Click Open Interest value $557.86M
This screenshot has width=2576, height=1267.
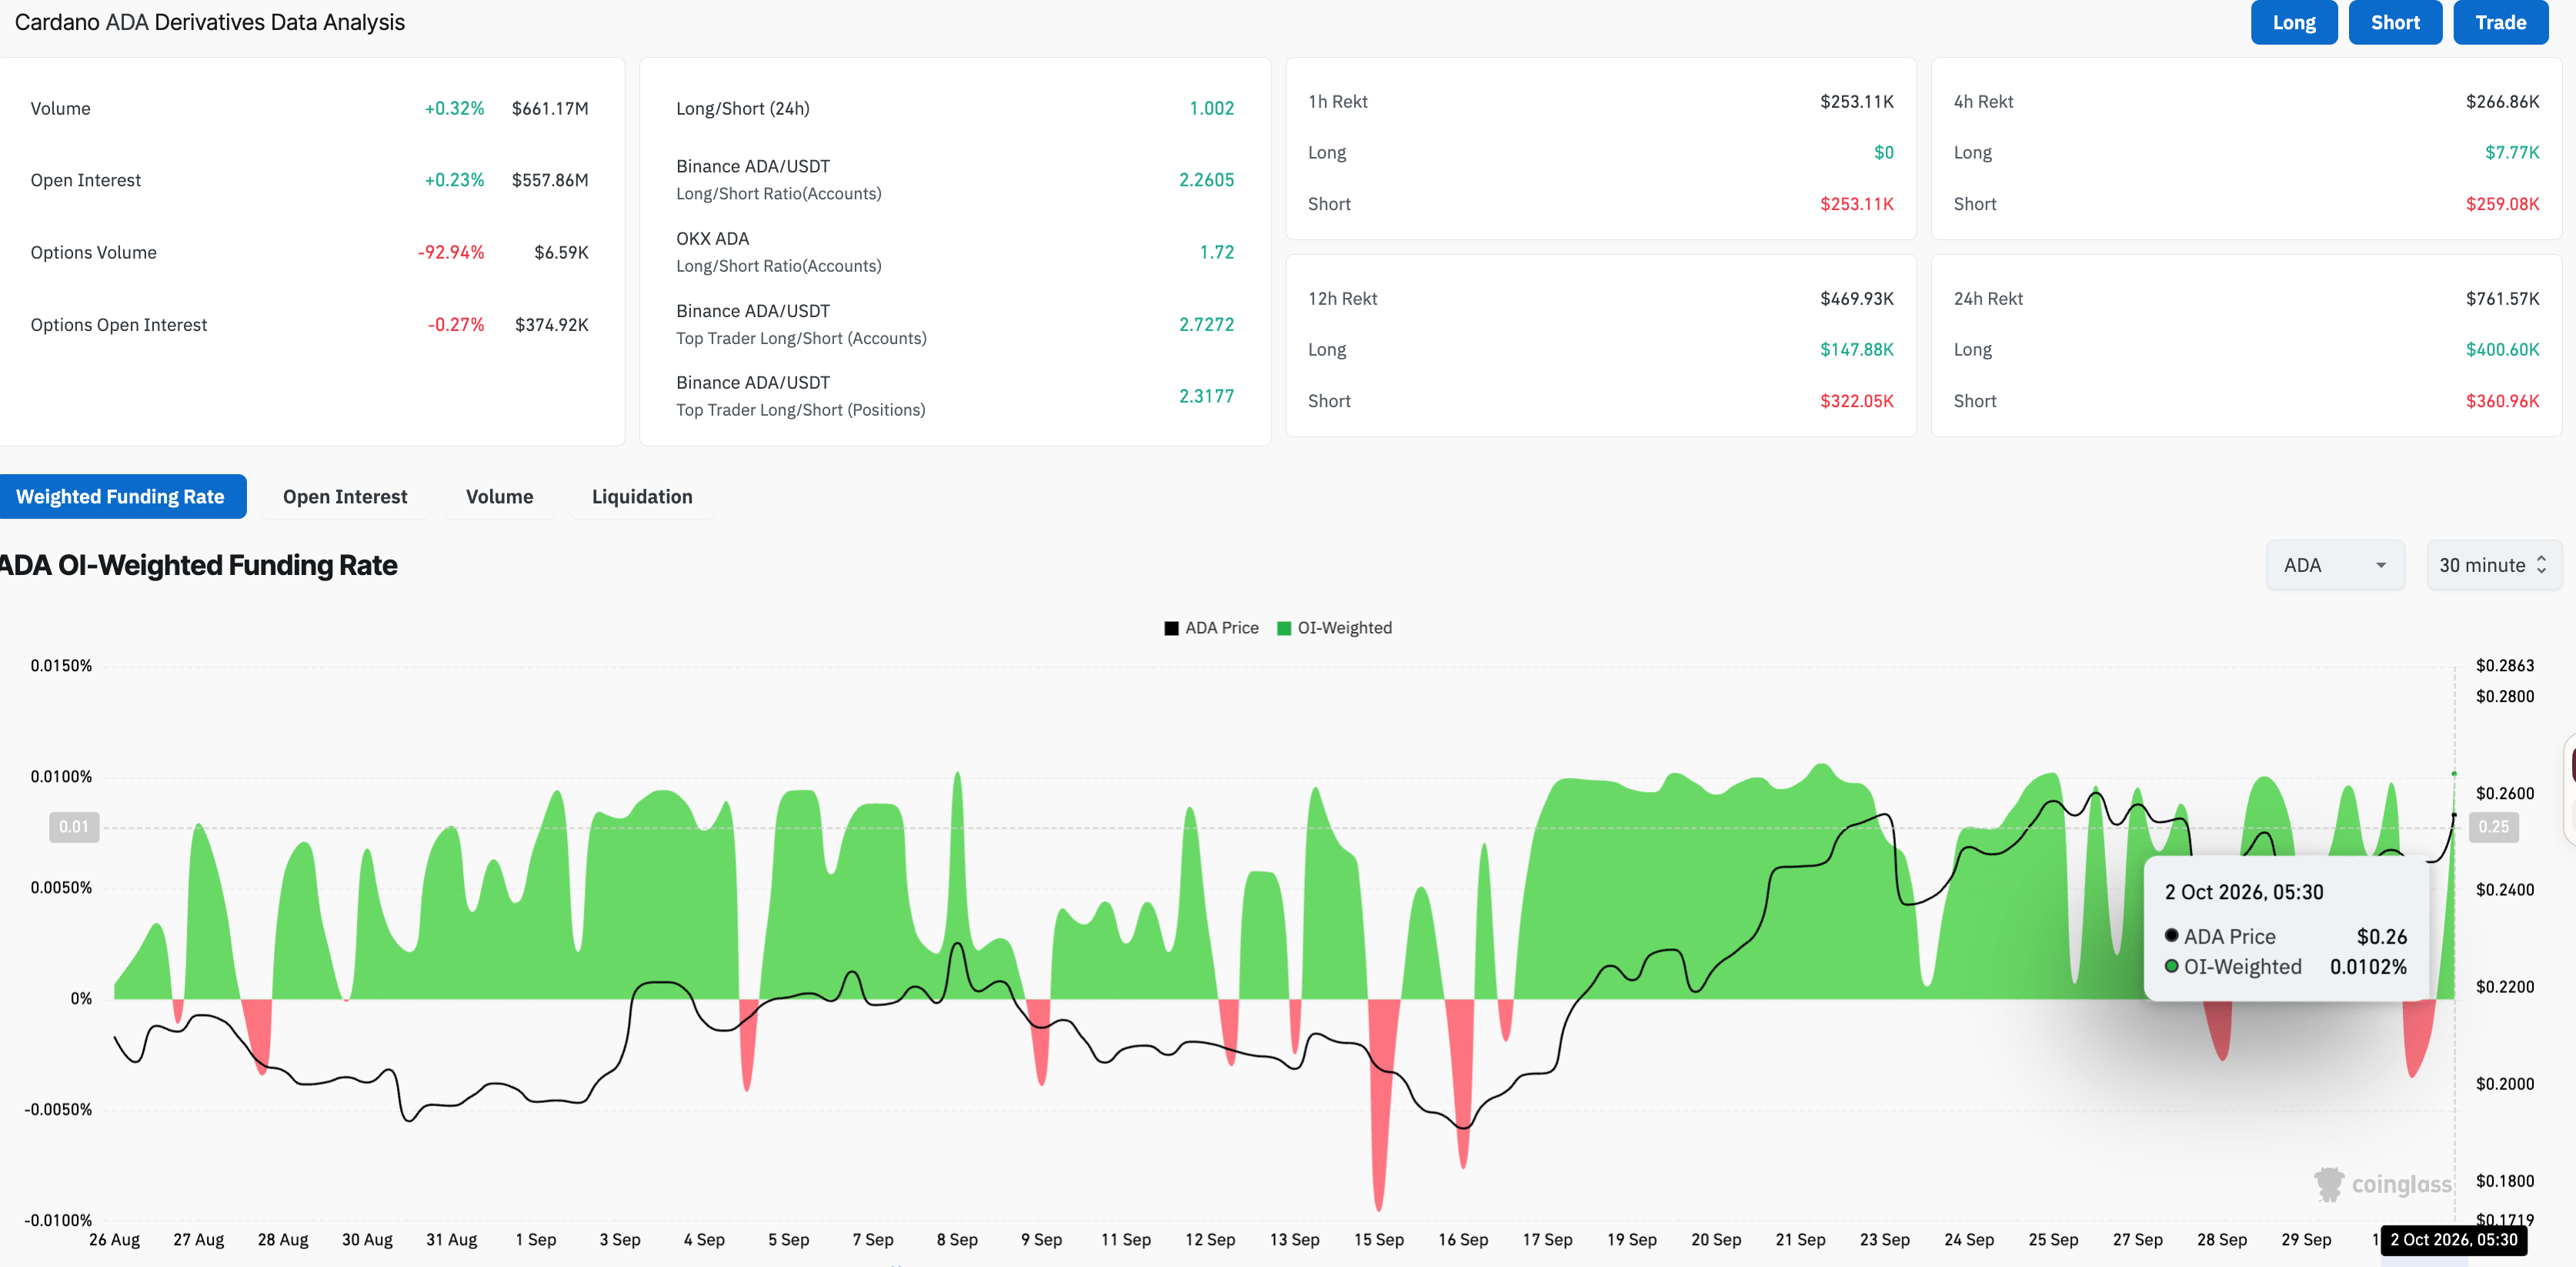(550, 180)
